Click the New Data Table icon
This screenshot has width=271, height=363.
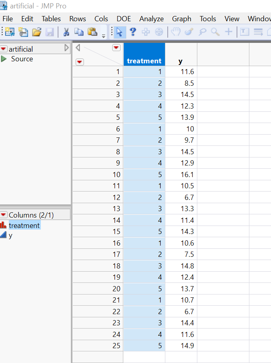point(10,32)
